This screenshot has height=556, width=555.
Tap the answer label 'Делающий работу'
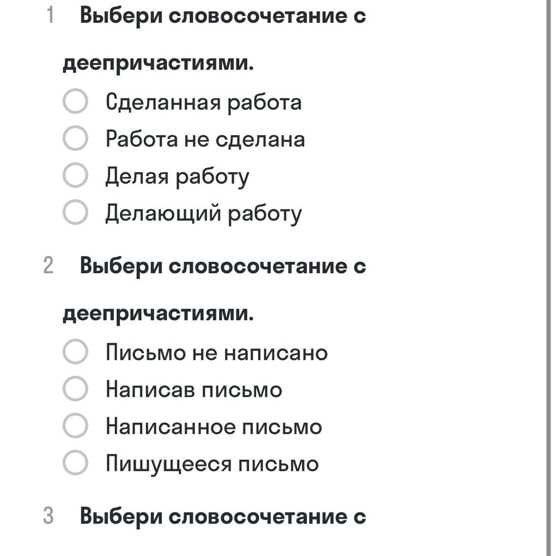pos(203,213)
